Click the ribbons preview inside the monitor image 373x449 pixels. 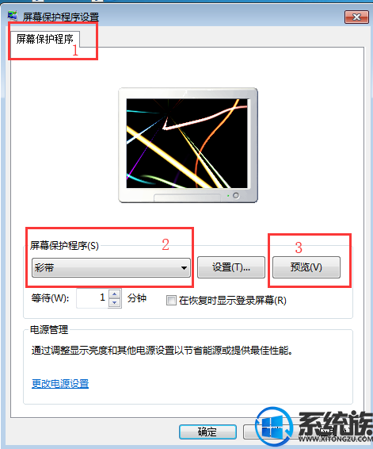click(187, 144)
